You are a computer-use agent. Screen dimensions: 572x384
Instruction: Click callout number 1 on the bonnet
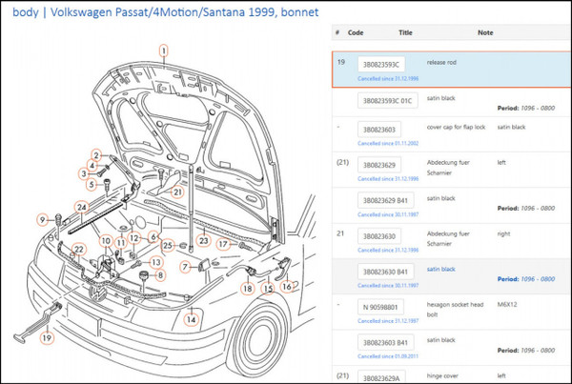(x=163, y=50)
